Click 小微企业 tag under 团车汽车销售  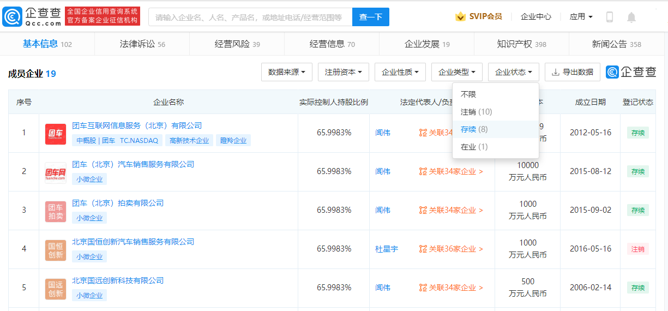(x=89, y=179)
